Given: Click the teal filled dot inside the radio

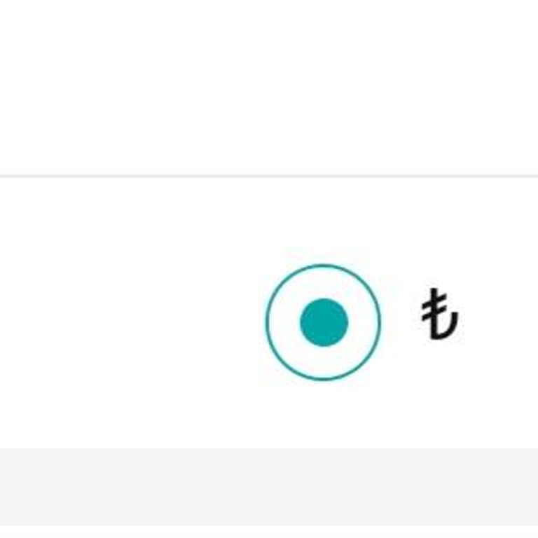Looking at the screenshot, I should click(324, 322).
